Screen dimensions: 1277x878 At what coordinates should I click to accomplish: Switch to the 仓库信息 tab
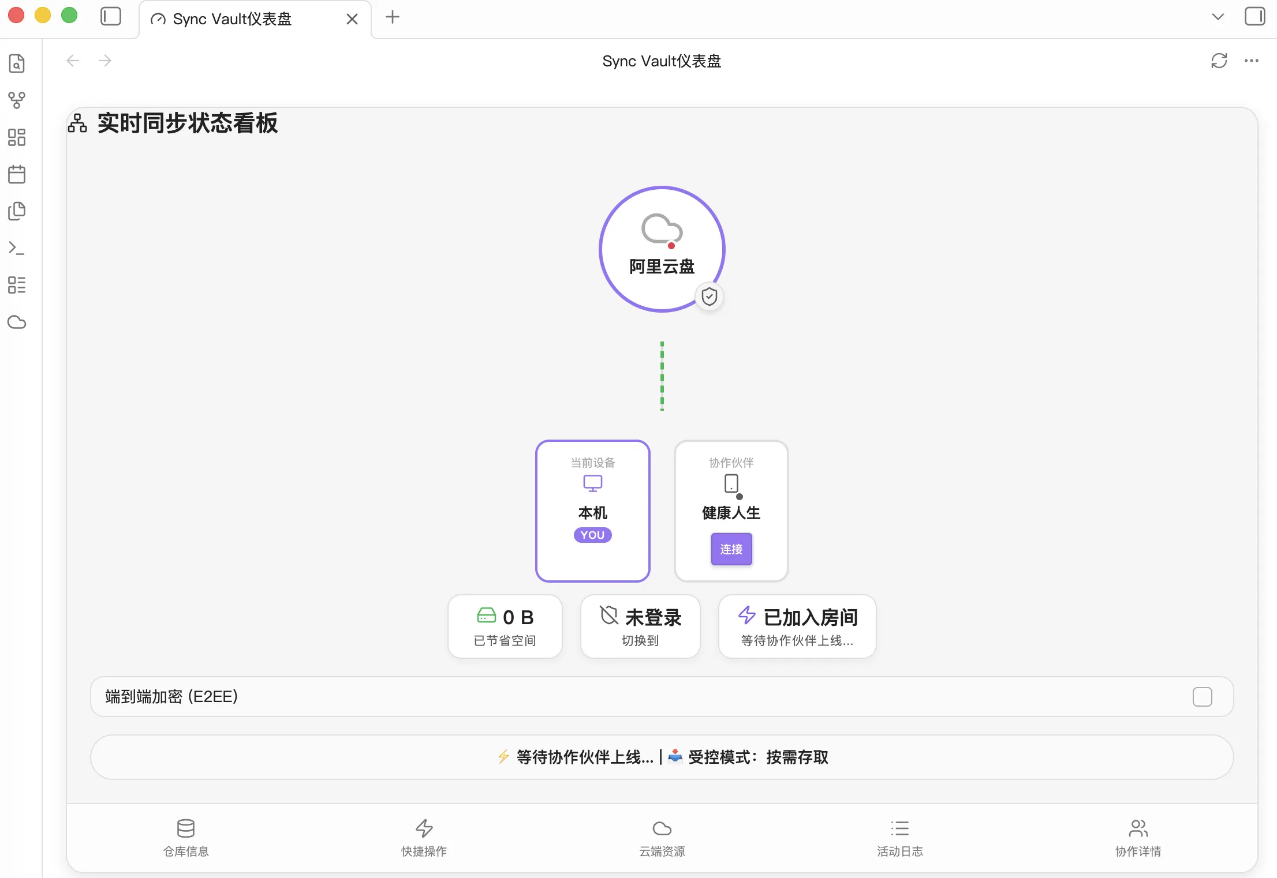tap(186, 838)
